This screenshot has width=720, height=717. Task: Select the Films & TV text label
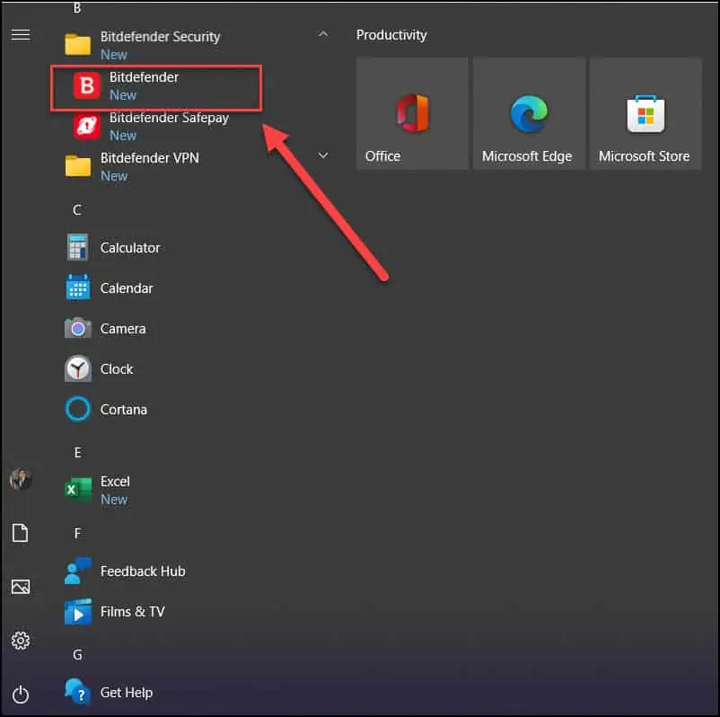(133, 612)
